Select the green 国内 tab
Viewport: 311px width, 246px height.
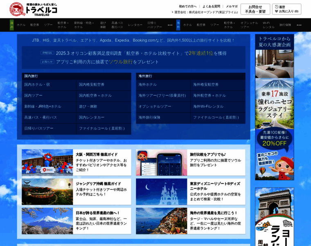12,25
